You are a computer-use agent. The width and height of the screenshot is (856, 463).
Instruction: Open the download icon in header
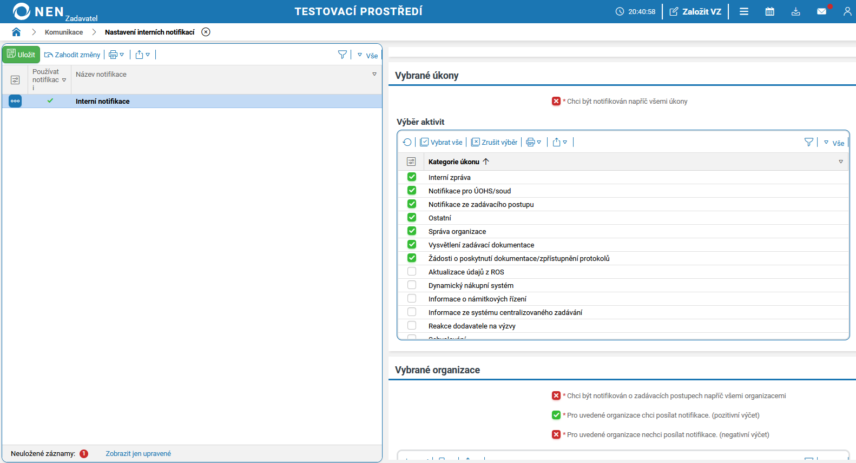795,11
